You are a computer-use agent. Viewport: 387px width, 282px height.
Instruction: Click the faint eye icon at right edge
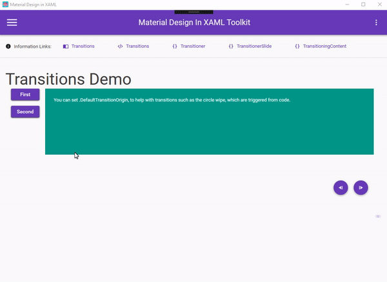[x=378, y=216]
